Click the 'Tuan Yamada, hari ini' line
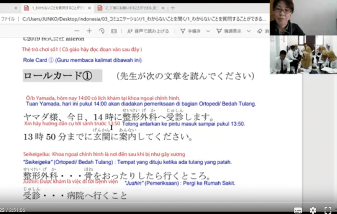The width and height of the screenshot is (337, 214). 141,104
